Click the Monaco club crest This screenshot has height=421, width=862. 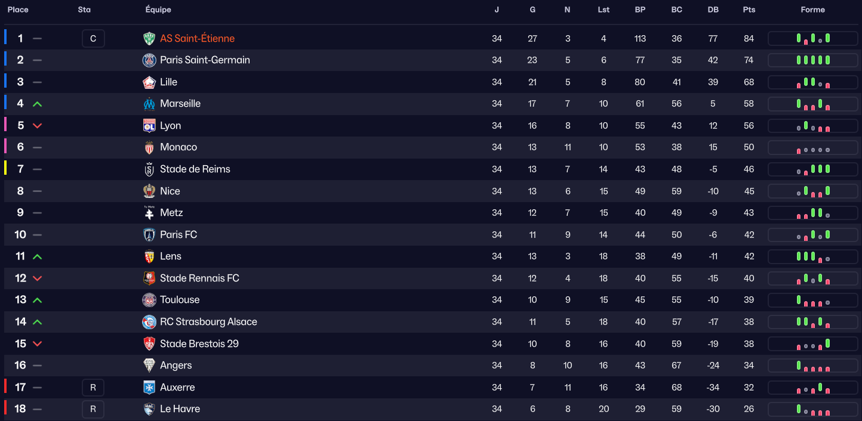pyautogui.click(x=149, y=147)
